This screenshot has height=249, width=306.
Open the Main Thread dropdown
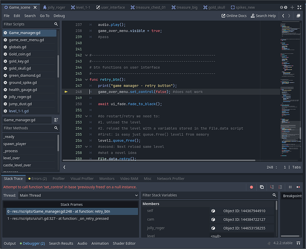(78, 195)
